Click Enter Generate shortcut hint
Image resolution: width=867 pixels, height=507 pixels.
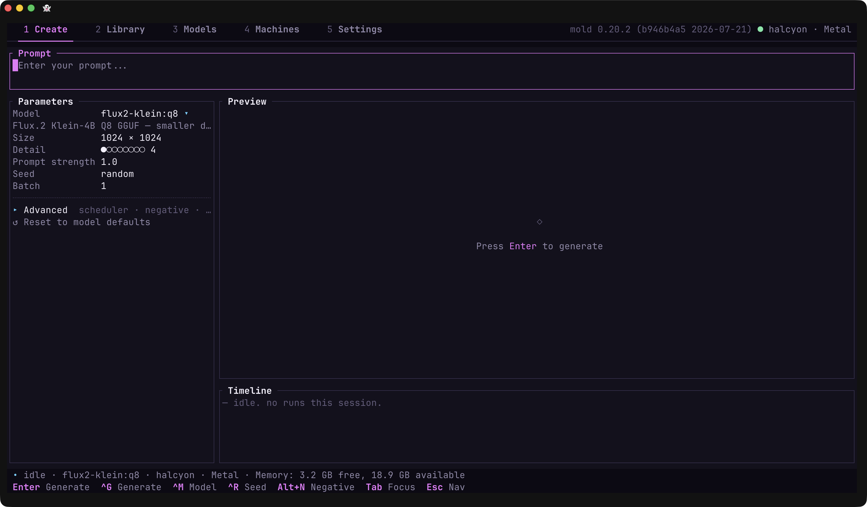click(51, 487)
